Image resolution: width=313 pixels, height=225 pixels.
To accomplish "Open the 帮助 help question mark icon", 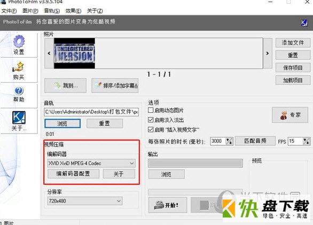I will click(19, 90).
